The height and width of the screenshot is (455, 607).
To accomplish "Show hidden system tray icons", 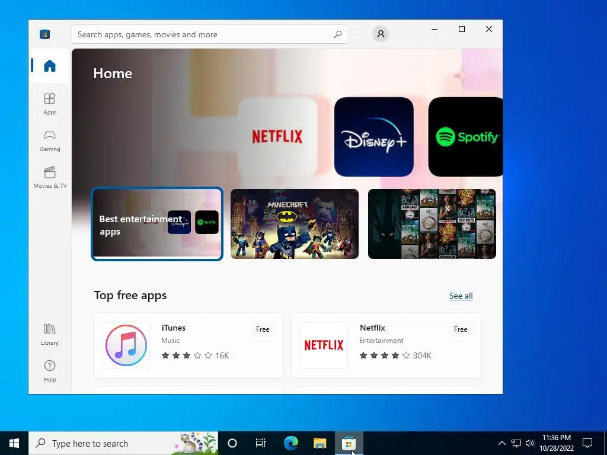I will coord(501,443).
